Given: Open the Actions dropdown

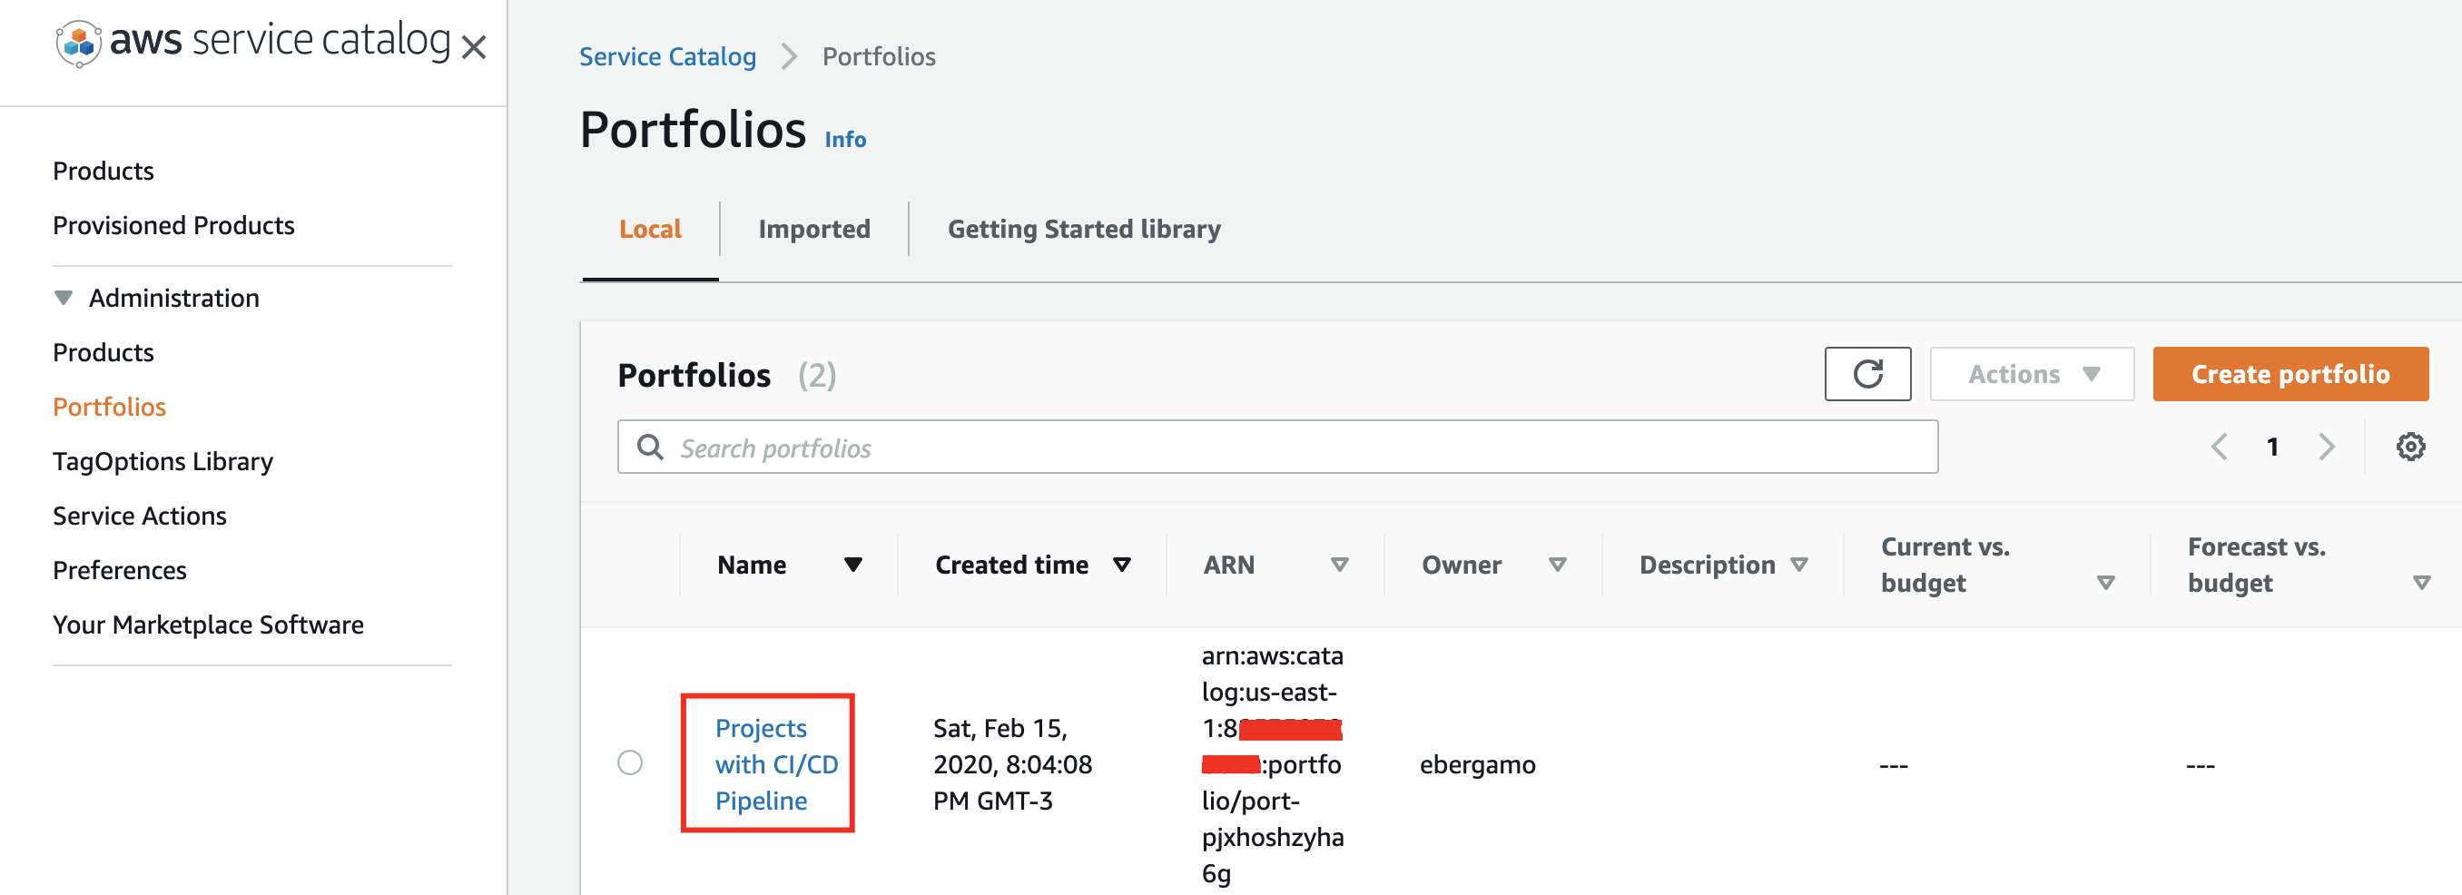Looking at the screenshot, I should pos(2032,373).
